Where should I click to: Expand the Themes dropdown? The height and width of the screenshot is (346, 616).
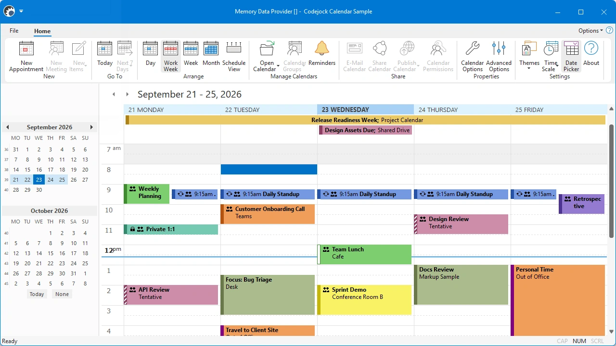point(529,56)
